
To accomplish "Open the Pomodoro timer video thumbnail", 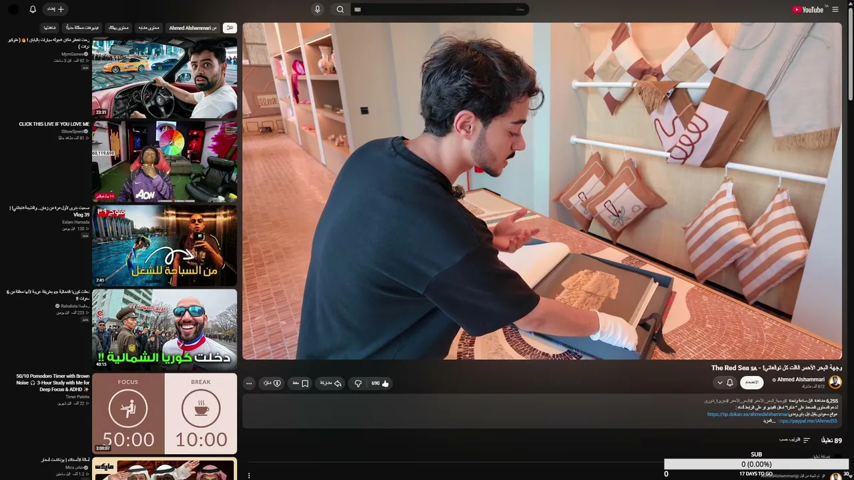I will 164,413.
